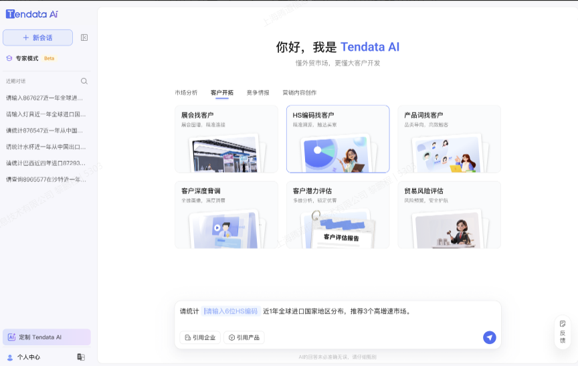
Task: Open the 贸易风险评估 card
Action: coord(449,214)
